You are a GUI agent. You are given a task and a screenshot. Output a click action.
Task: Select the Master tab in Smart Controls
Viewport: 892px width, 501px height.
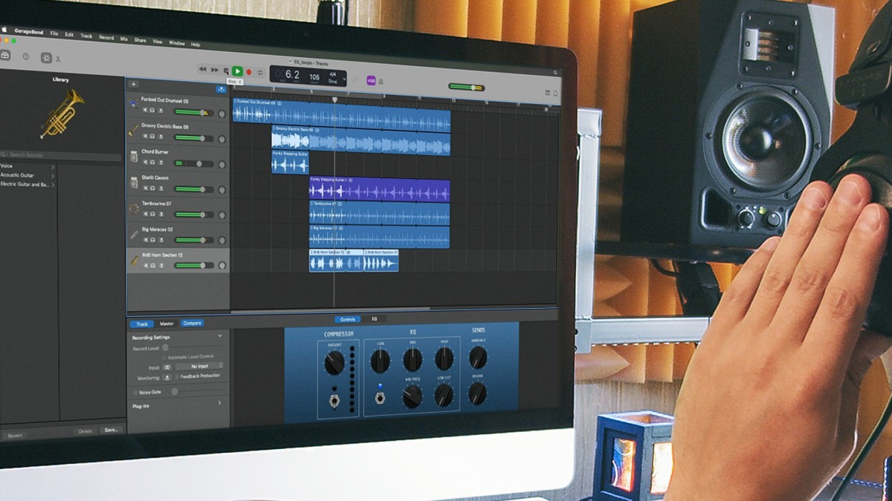tap(167, 324)
